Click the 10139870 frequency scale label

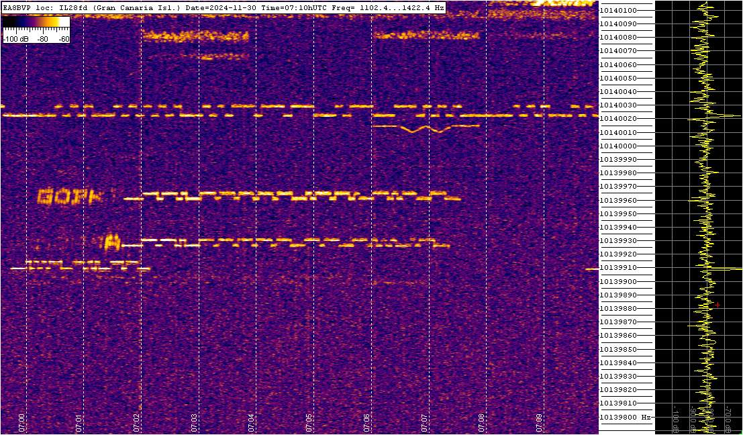coord(617,322)
